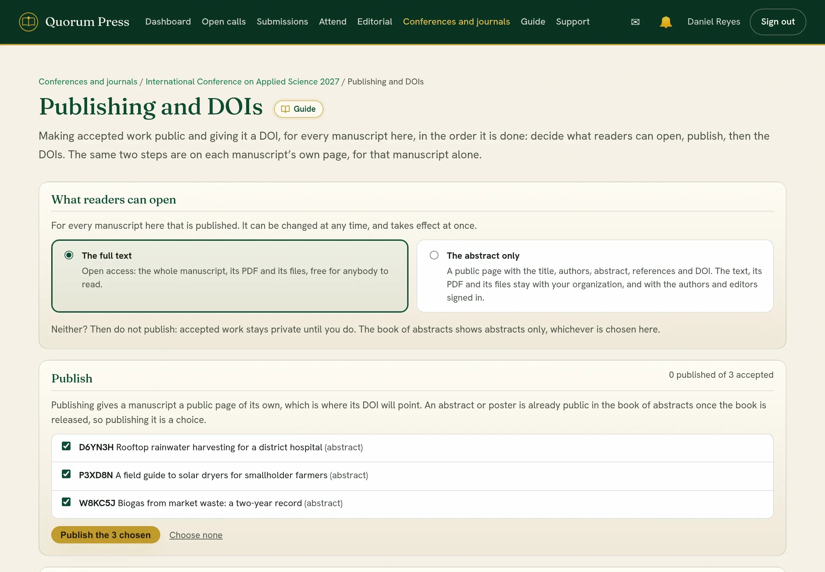The image size is (825, 572).
Task: Click the Choose none link
Action: pyautogui.click(x=196, y=535)
